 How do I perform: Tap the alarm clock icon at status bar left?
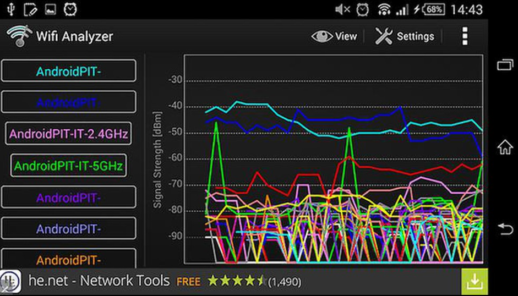click(70, 9)
